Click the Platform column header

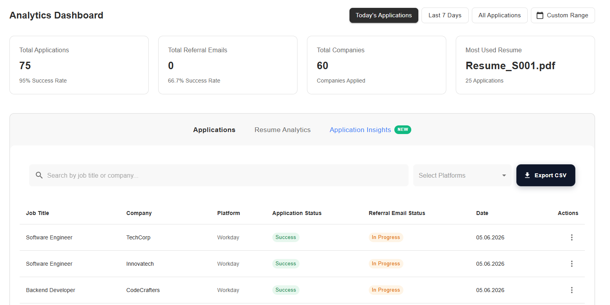coord(229,213)
